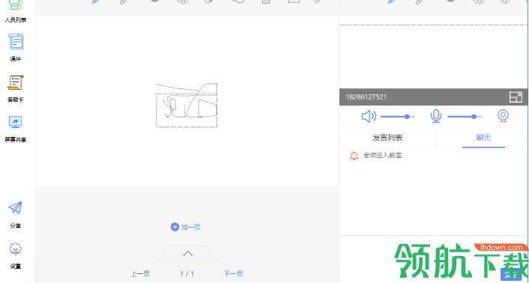Click the message 老师进入教室
Viewport: 529px width, 283px height.
[x=382, y=156]
